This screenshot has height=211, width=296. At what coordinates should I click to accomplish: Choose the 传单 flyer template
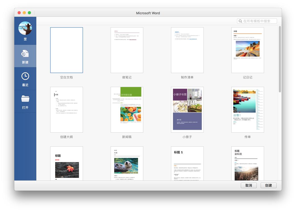247,110
